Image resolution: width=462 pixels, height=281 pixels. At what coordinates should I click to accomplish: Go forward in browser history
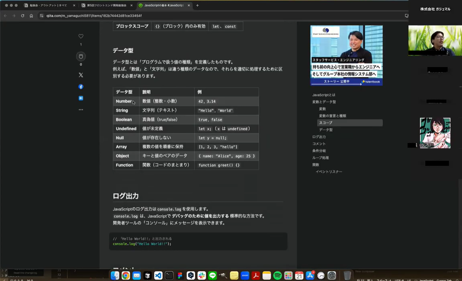click(14, 16)
